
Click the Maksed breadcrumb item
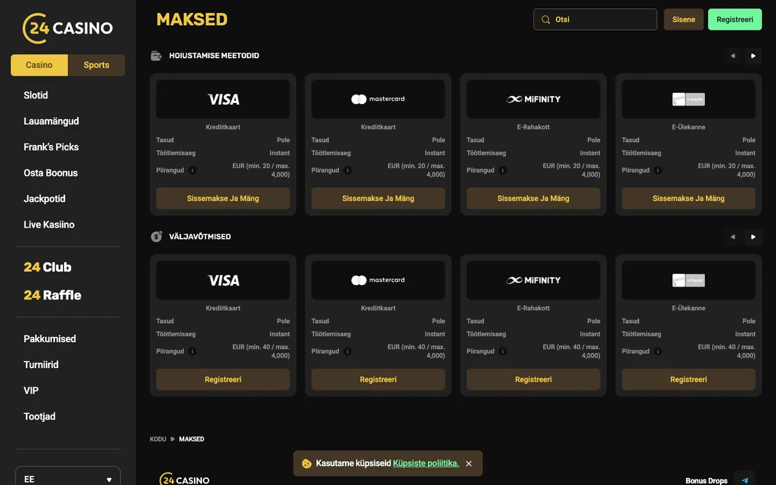click(191, 439)
